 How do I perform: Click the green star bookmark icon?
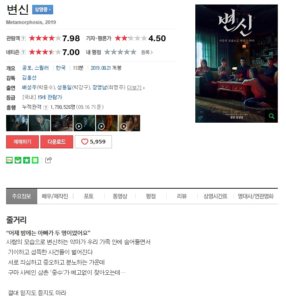coord(27,160)
